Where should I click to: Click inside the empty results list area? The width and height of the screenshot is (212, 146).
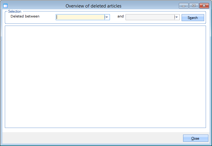(x=105, y=77)
